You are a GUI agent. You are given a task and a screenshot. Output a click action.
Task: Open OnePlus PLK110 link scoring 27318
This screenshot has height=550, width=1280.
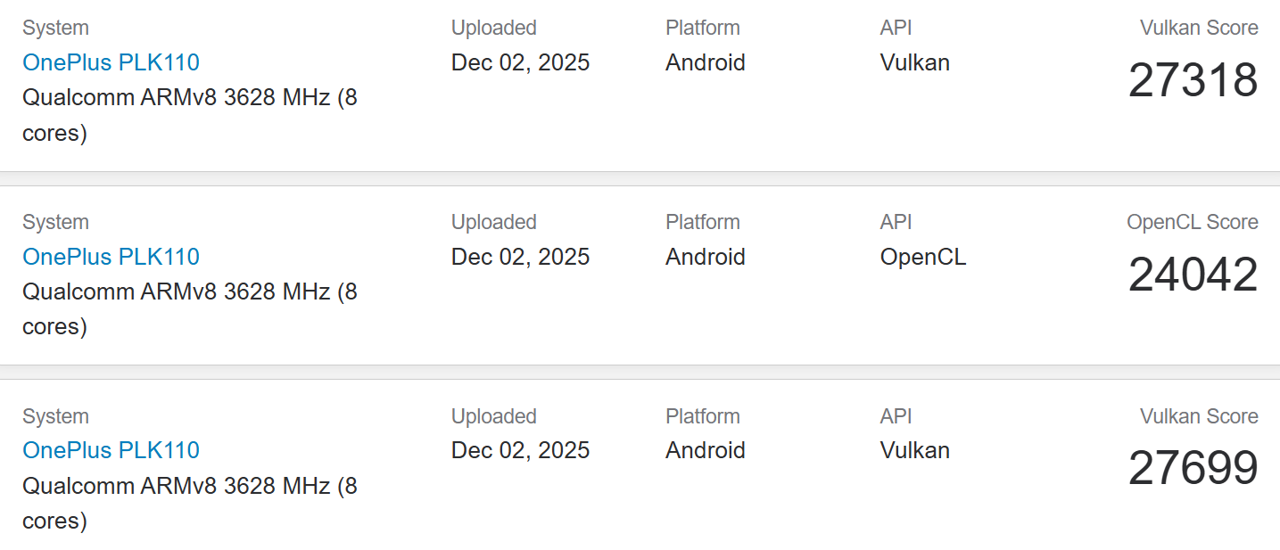(111, 62)
